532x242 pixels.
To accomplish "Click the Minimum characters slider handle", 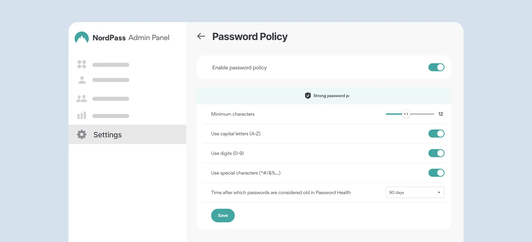I will point(406,114).
